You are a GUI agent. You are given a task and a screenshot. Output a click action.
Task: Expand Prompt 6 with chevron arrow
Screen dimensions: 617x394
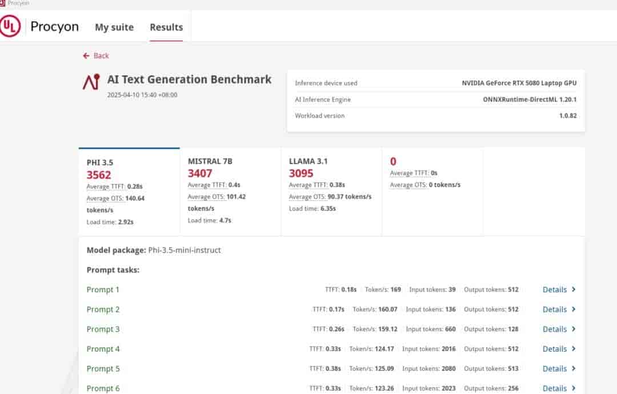[574, 388]
